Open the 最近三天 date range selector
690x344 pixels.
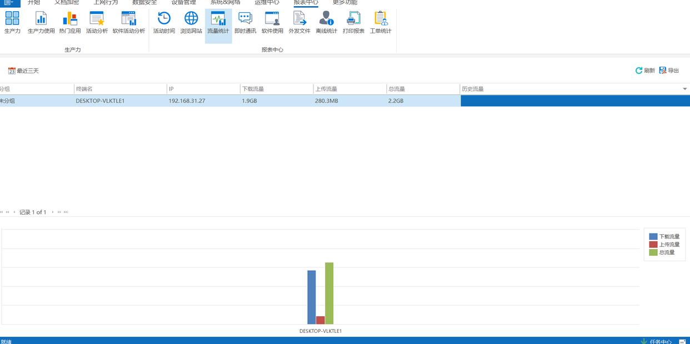23,71
